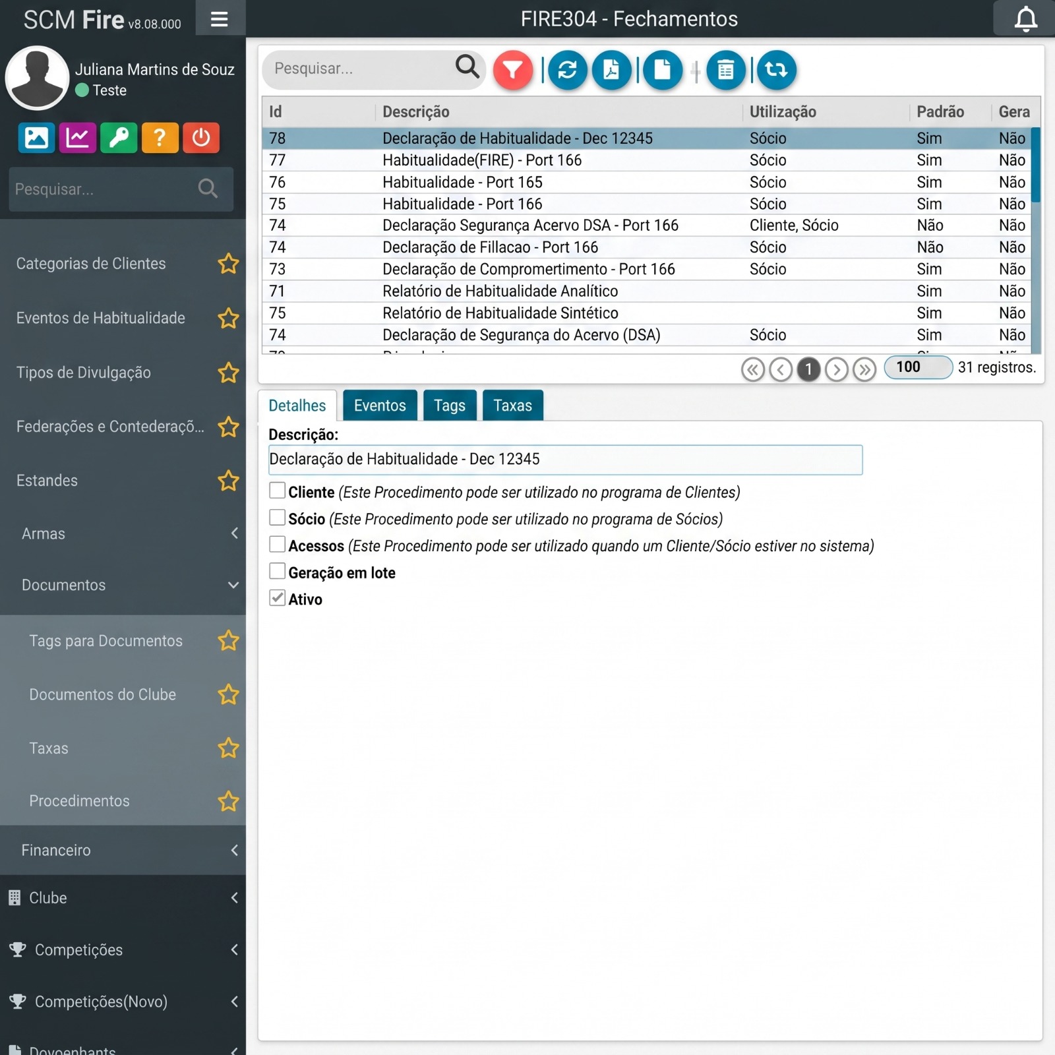The height and width of the screenshot is (1055, 1055).
Task: Export list using the PDF icon
Action: point(611,69)
